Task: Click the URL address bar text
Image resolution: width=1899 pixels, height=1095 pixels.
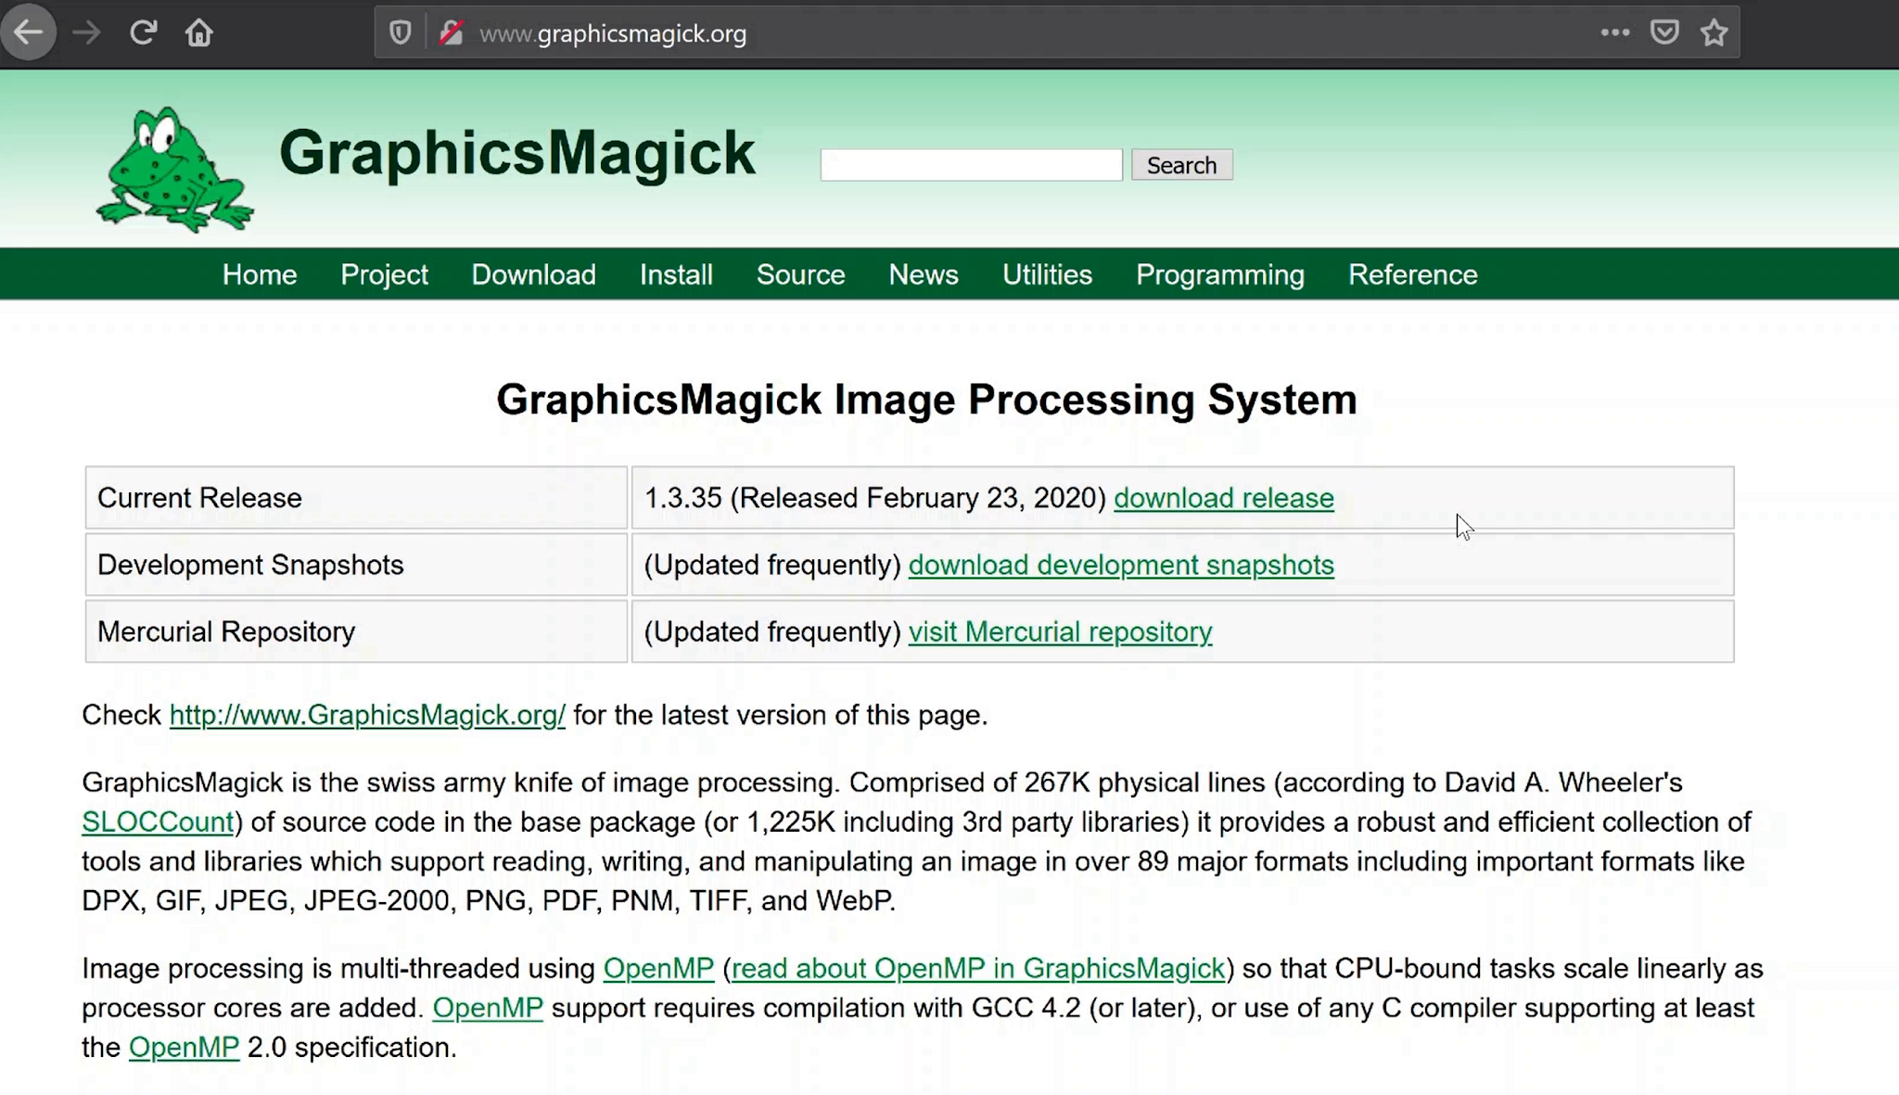Action: click(x=612, y=34)
